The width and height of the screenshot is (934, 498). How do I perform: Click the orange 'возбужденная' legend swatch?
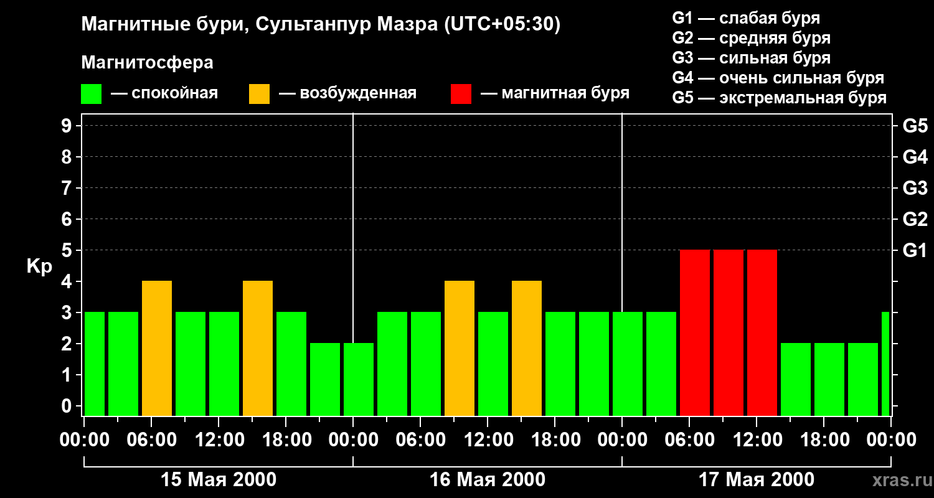(x=259, y=94)
